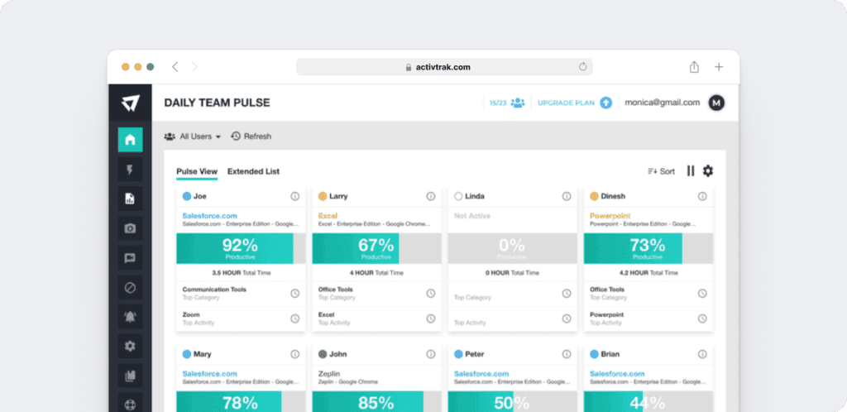Click the UPGRADE PLAN link
847x412 pixels.
pos(566,103)
